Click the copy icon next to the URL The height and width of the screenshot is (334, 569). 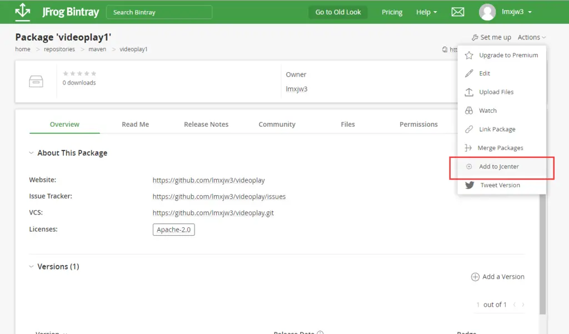coord(445,49)
